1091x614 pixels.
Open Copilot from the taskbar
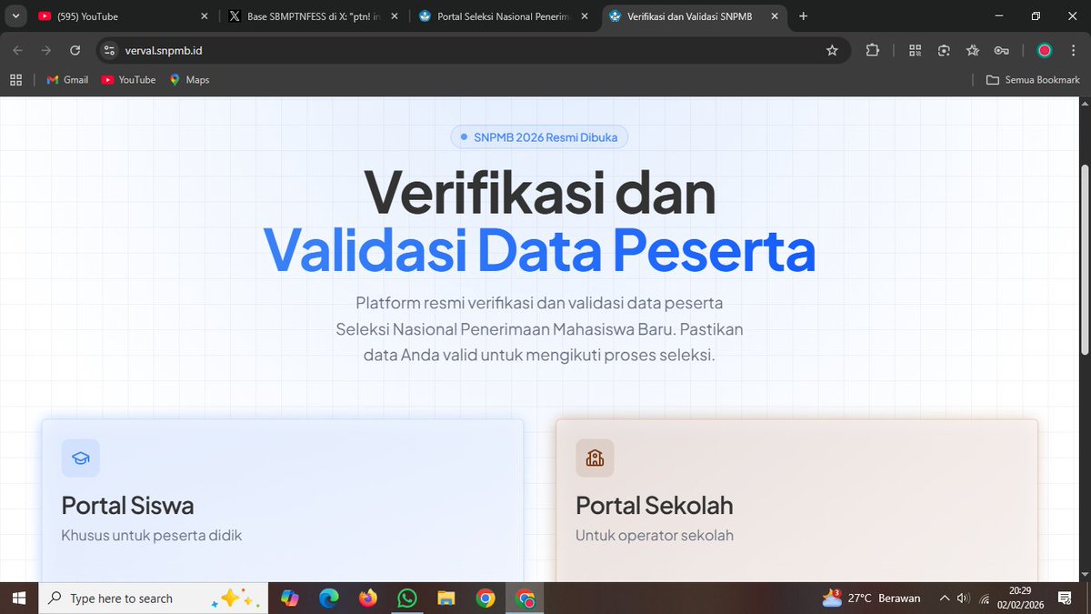(290, 599)
